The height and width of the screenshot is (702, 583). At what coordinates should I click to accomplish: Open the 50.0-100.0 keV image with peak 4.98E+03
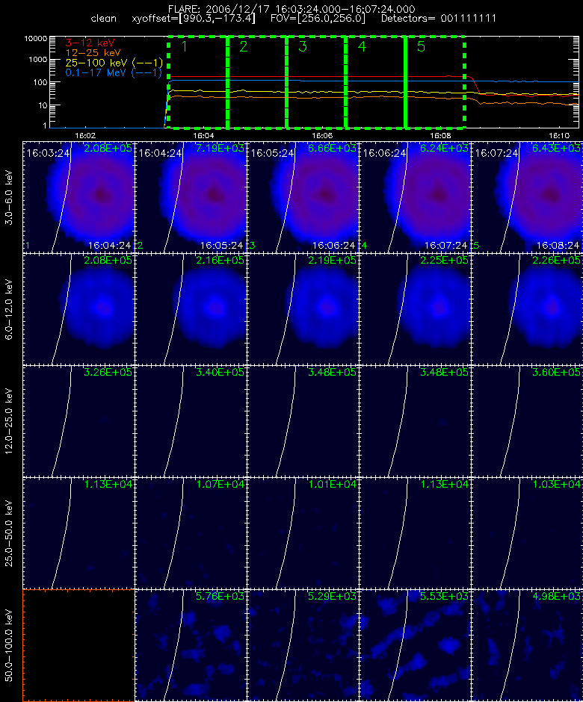[x=527, y=645]
